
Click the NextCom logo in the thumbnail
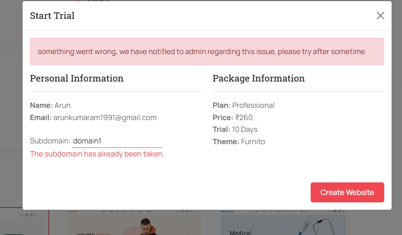click(73, 212)
